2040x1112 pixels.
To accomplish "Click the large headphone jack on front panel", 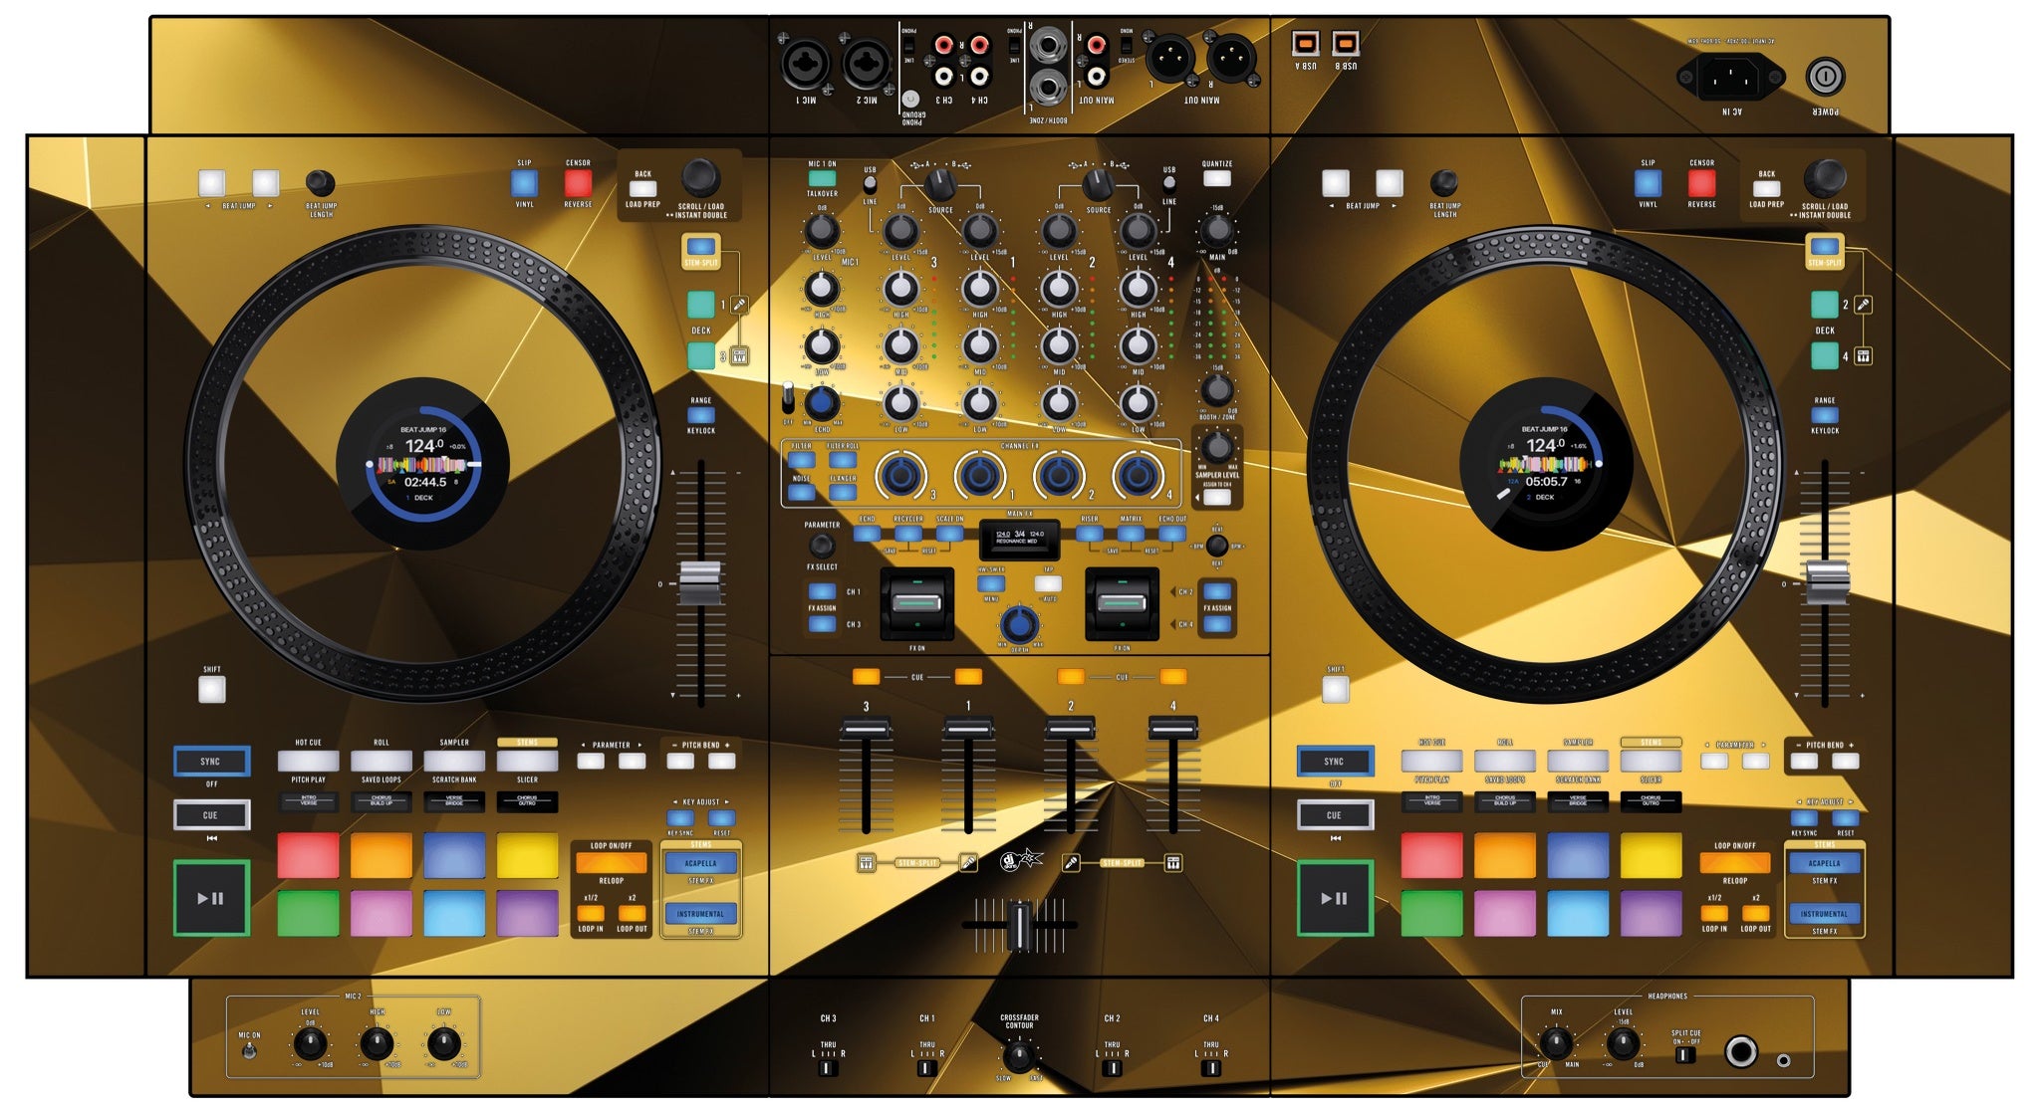I will pos(1741,1051).
